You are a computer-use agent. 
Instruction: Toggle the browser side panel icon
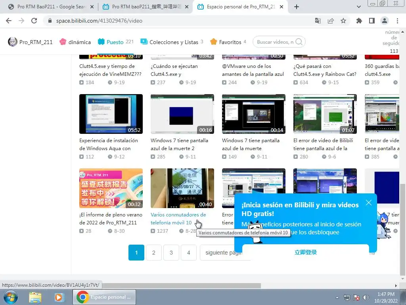point(372,21)
